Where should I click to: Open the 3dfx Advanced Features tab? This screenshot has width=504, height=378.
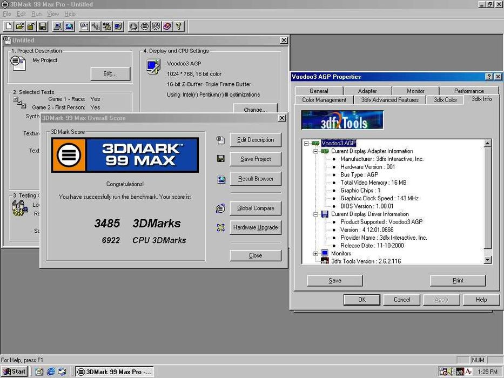[389, 100]
